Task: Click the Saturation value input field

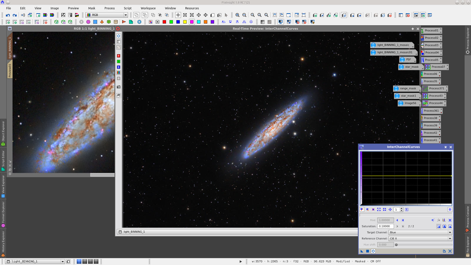Action: [385, 226]
